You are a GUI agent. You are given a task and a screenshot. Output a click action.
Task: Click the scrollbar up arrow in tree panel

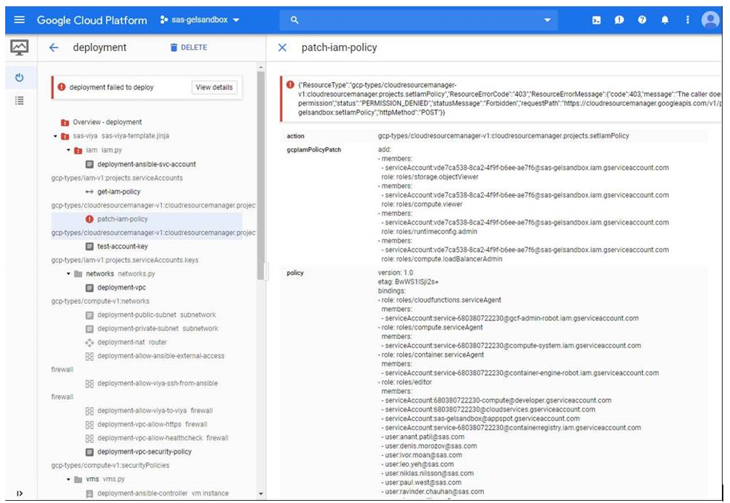pyautogui.click(x=260, y=67)
